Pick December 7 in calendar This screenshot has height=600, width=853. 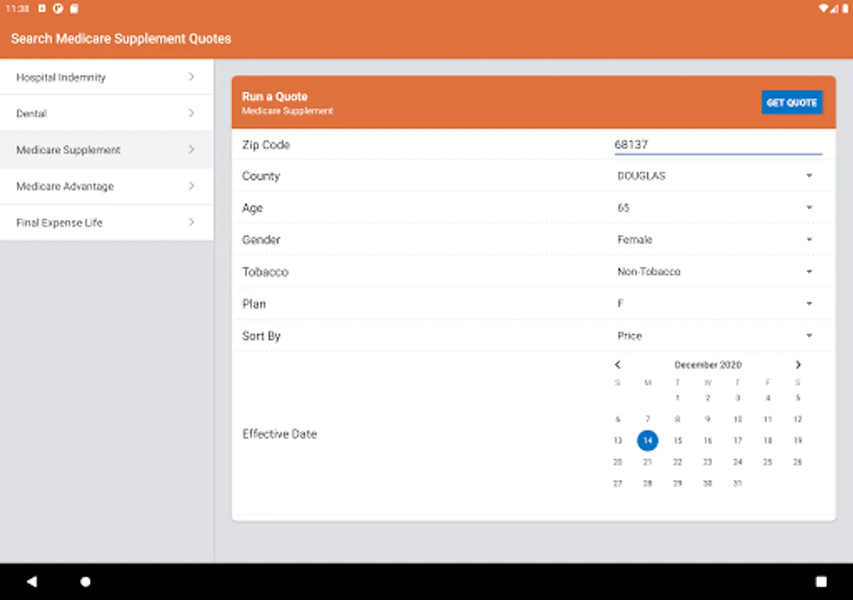click(x=648, y=419)
